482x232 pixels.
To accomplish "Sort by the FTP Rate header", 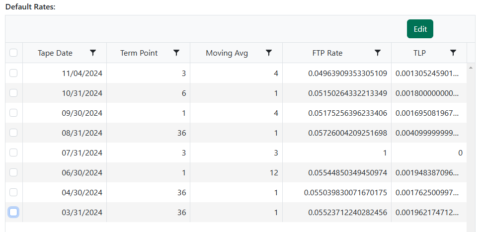I will click(x=327, y=53).
